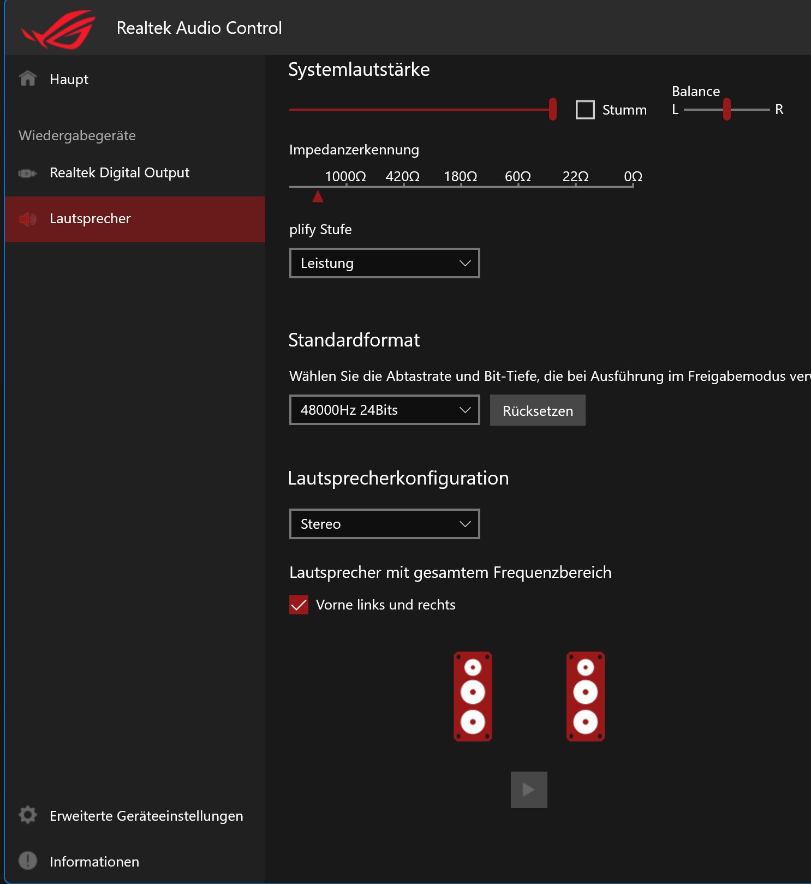Select the Lautsprecher speaker icon in sidebar

[x=27, y=219]
